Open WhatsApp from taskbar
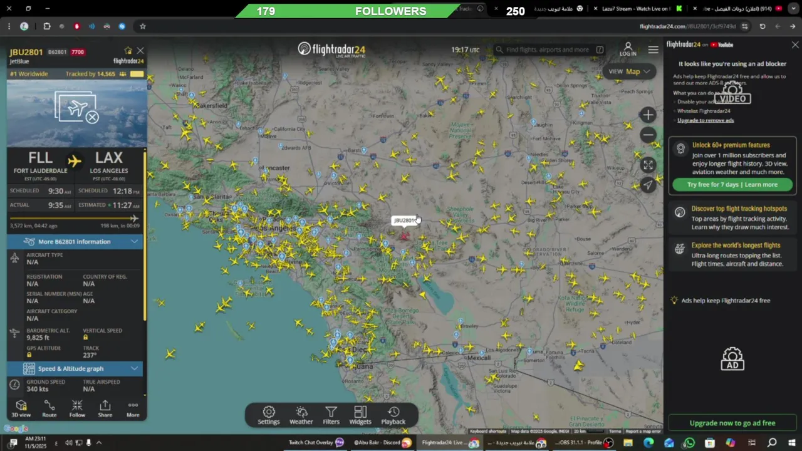The height and width of the screenshot is (451, 802). [x=689, y=443]
